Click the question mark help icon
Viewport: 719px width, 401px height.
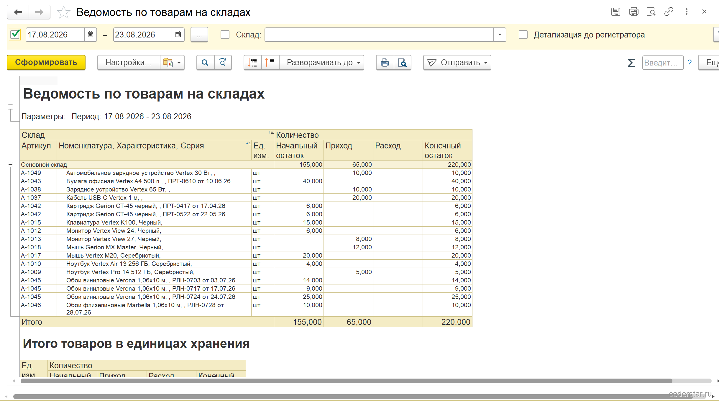point(690,63)
